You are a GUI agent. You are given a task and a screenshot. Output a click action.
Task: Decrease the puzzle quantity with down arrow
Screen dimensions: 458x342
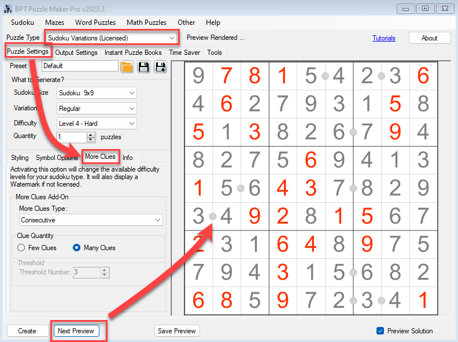[90, 140]
